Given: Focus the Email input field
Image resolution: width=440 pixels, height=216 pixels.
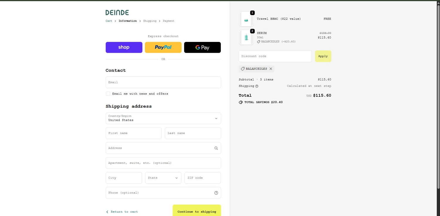Looking at the screenshot, I should point(163,82).
